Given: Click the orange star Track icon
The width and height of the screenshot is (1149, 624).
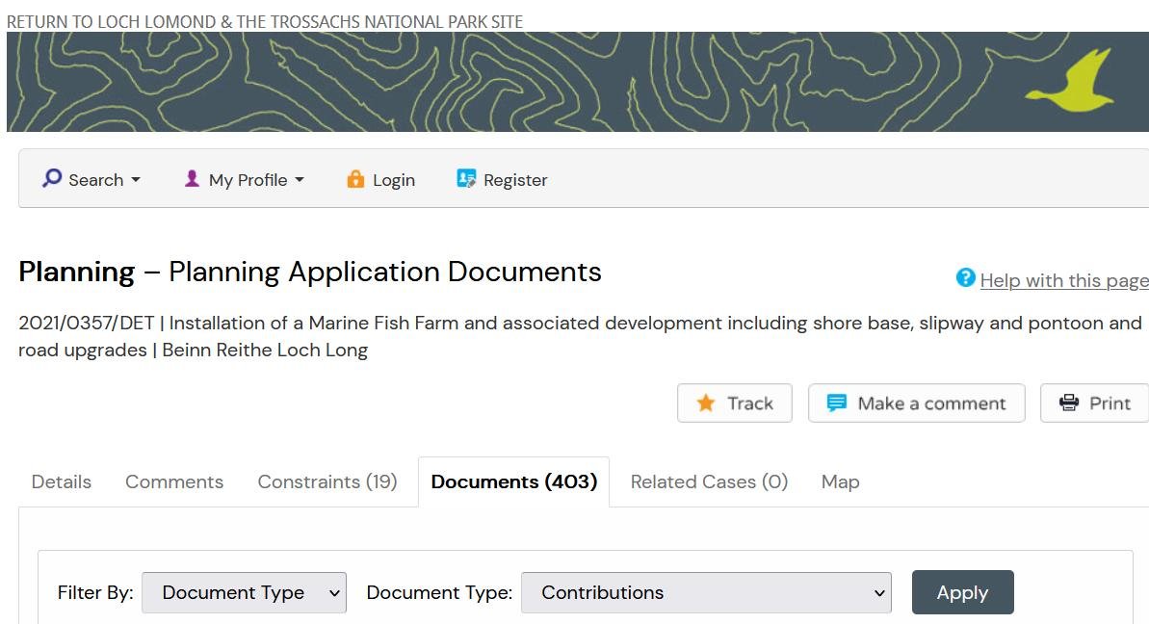Looking at the screenshot, I should pyautogui.click(x=706, y=403).
